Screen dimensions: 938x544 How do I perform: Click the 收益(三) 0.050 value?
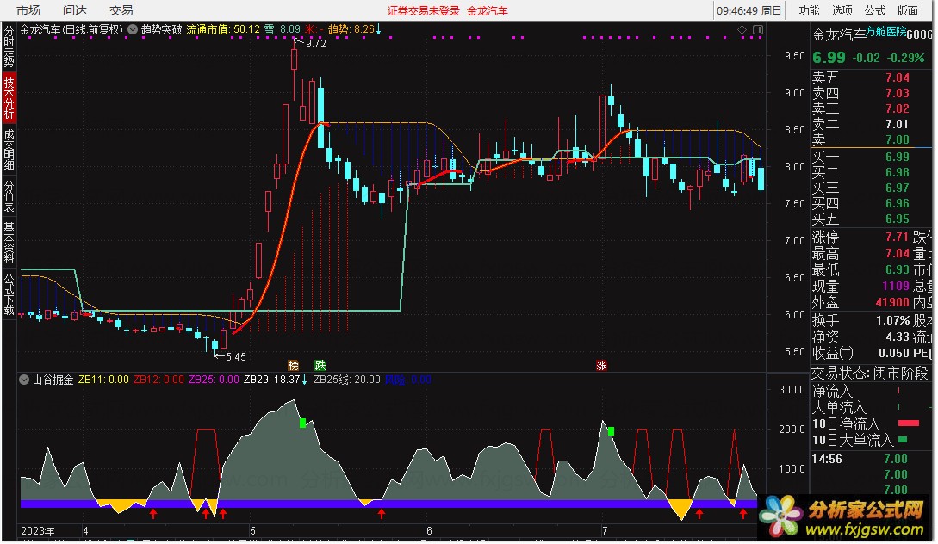pos(894,353)
